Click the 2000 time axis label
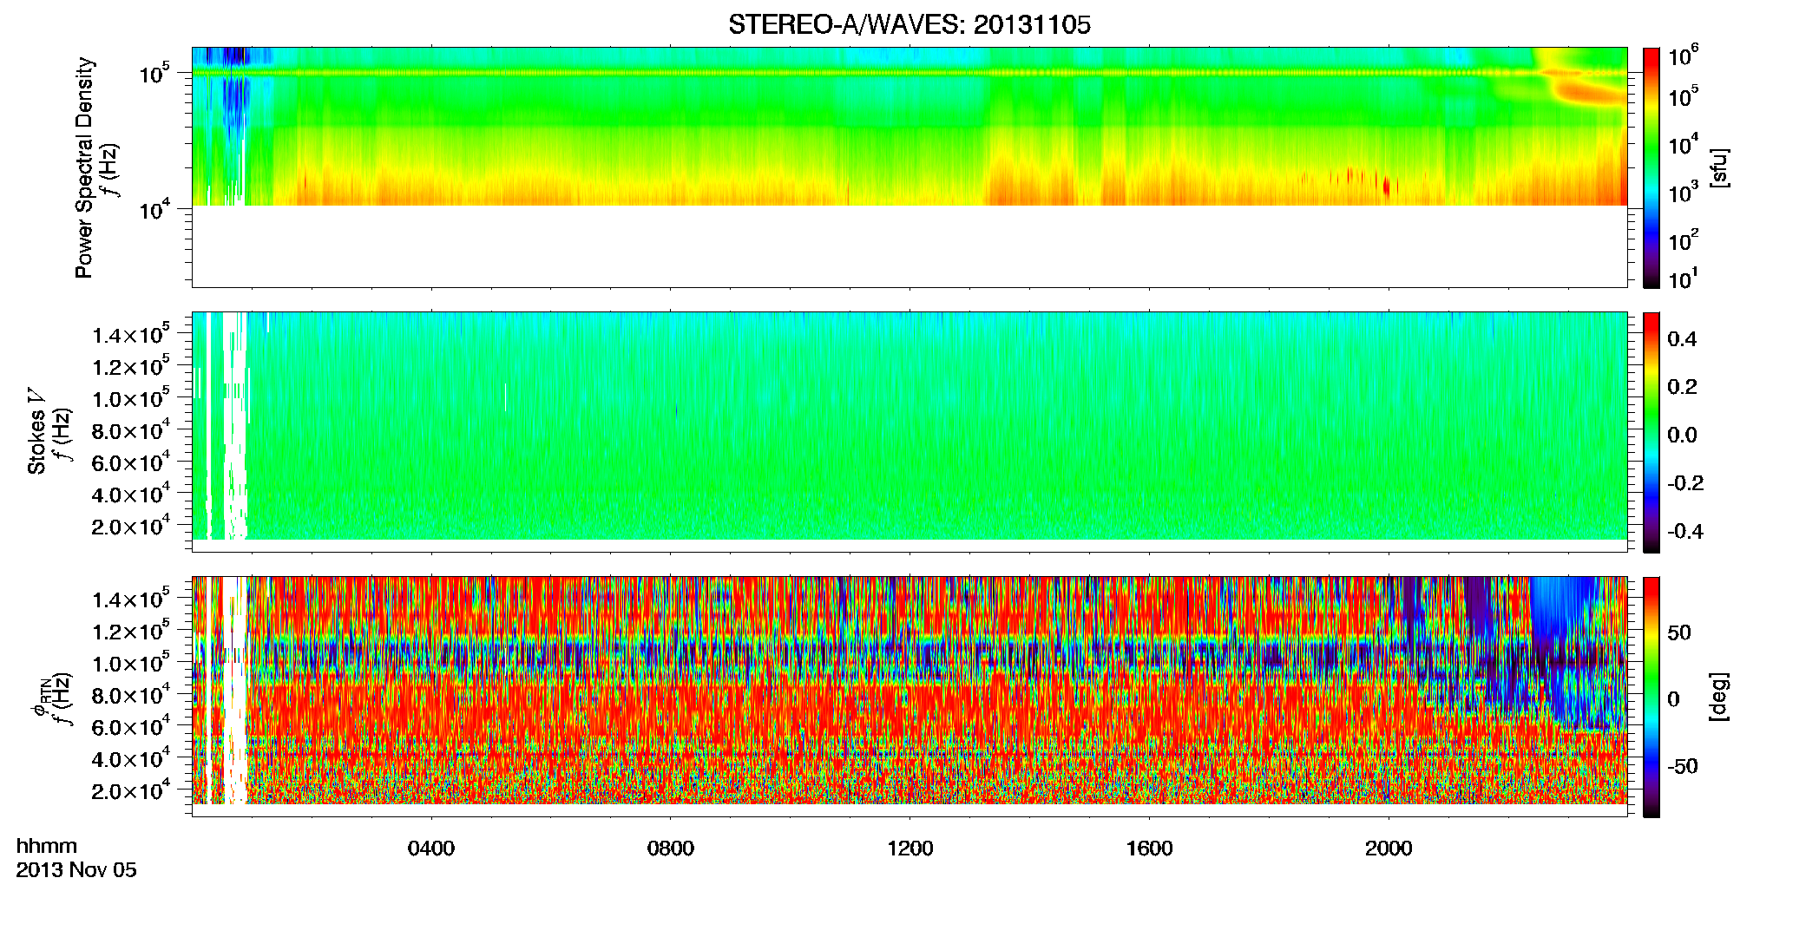This screenshot has height=937, width=1819. [1389, 849]
